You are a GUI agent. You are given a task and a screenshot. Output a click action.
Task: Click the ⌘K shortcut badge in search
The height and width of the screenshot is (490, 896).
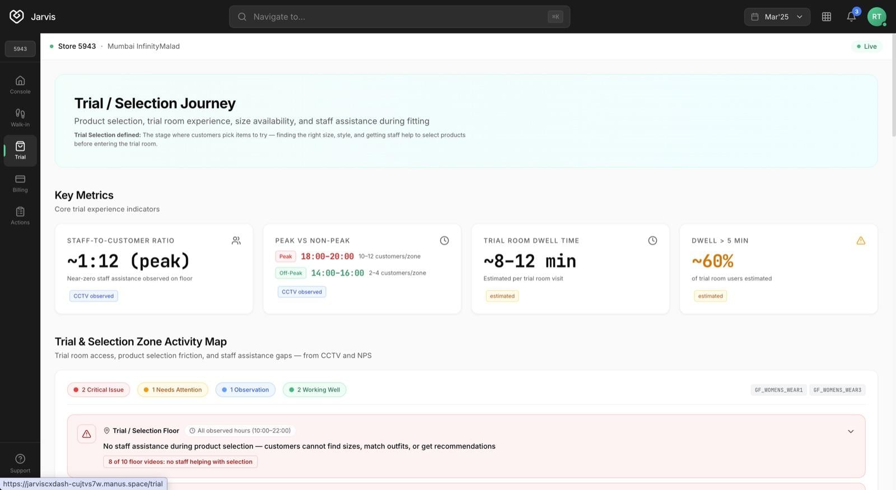(555, 17)
